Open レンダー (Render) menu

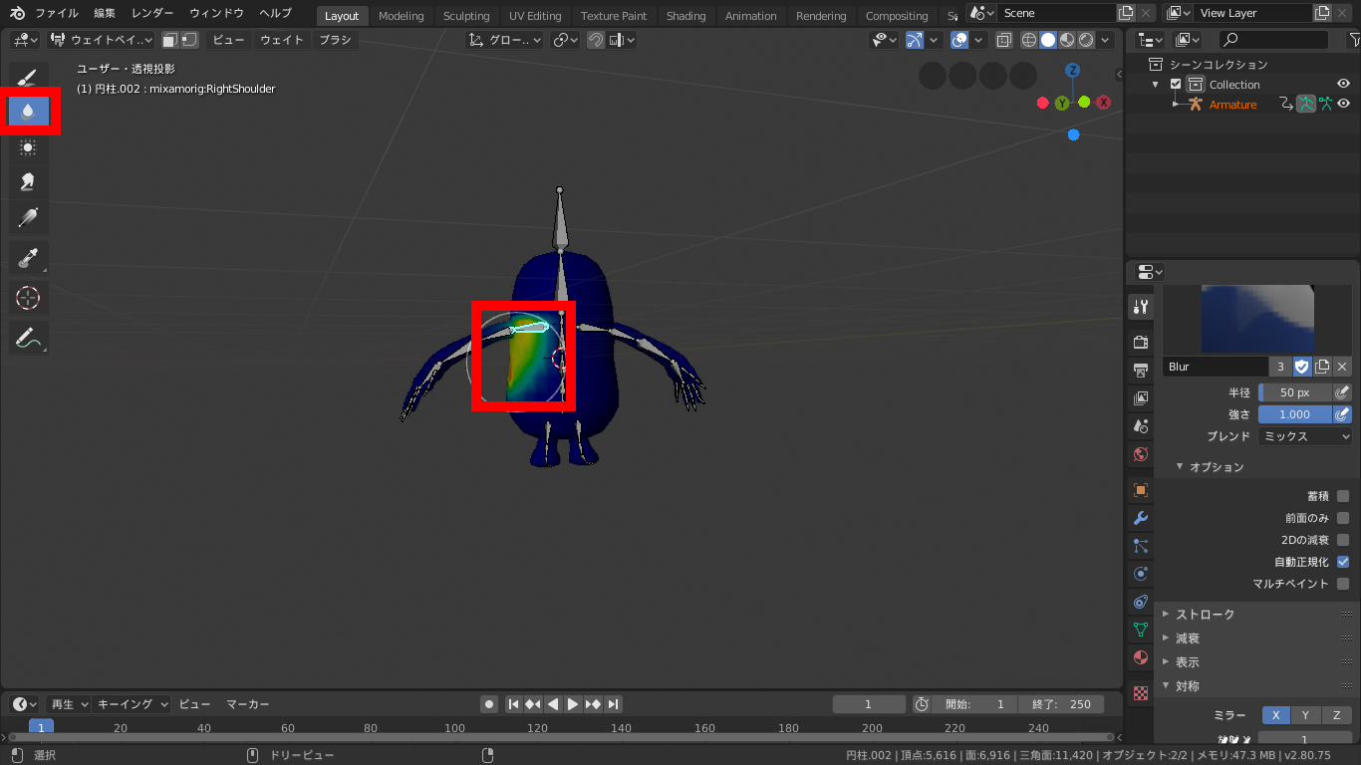(x=152, y=13)
